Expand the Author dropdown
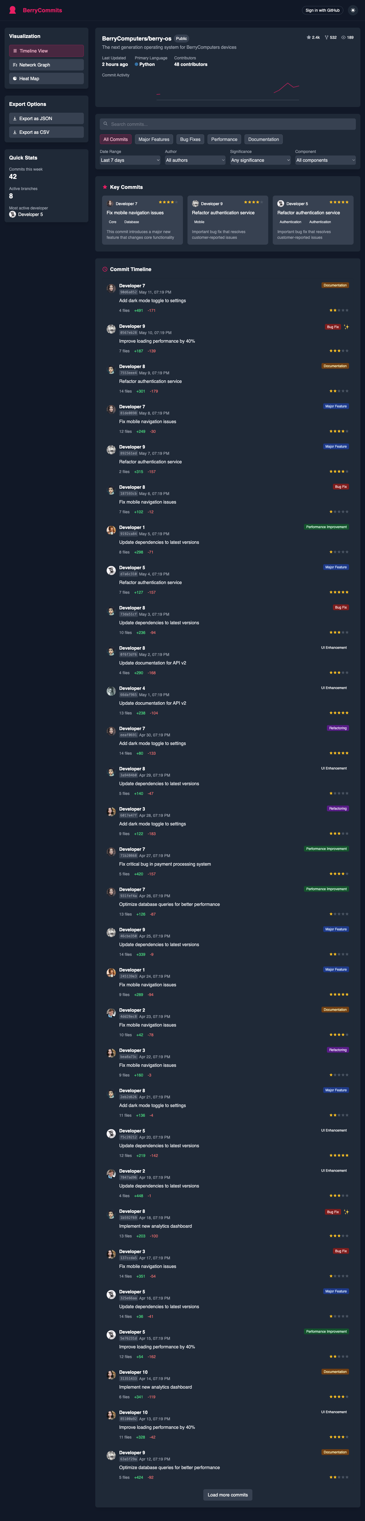This screenshot has width=365, height=1521. click(x=194, y=160)
